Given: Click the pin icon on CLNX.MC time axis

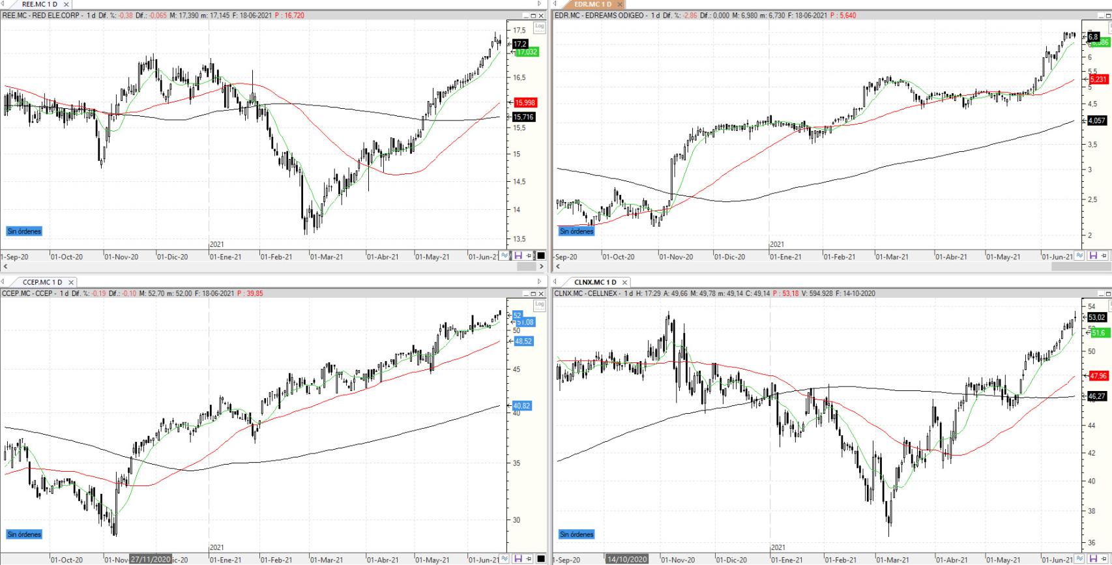Looking at the screenshot, I should point(1104,559).
